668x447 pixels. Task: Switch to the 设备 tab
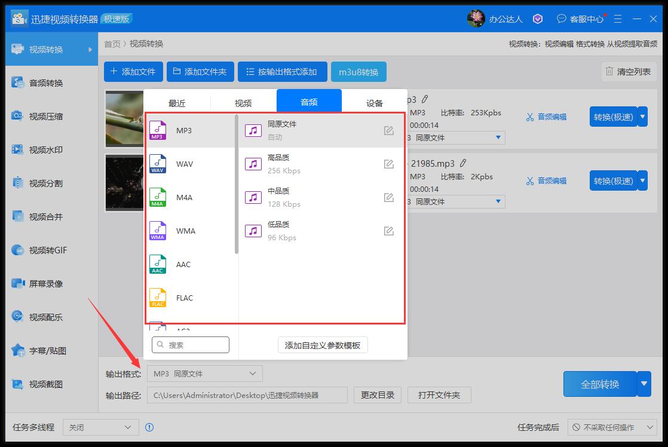pos(373,103)
